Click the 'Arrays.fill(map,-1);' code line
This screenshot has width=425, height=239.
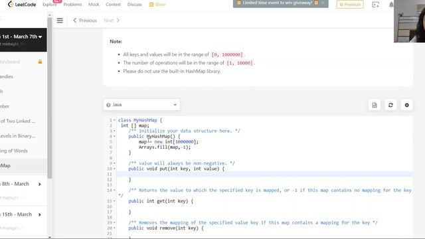coord(165,147)
